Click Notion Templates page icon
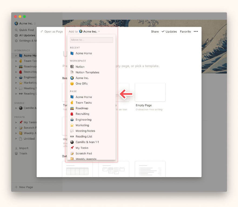This screenshot has height=207, width=238. pos(72,72)
